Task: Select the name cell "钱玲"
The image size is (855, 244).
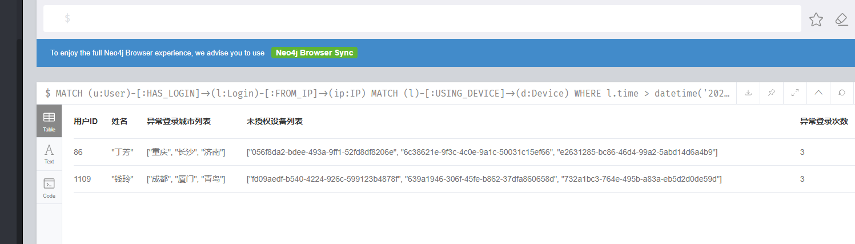Action: coord(122,179)
